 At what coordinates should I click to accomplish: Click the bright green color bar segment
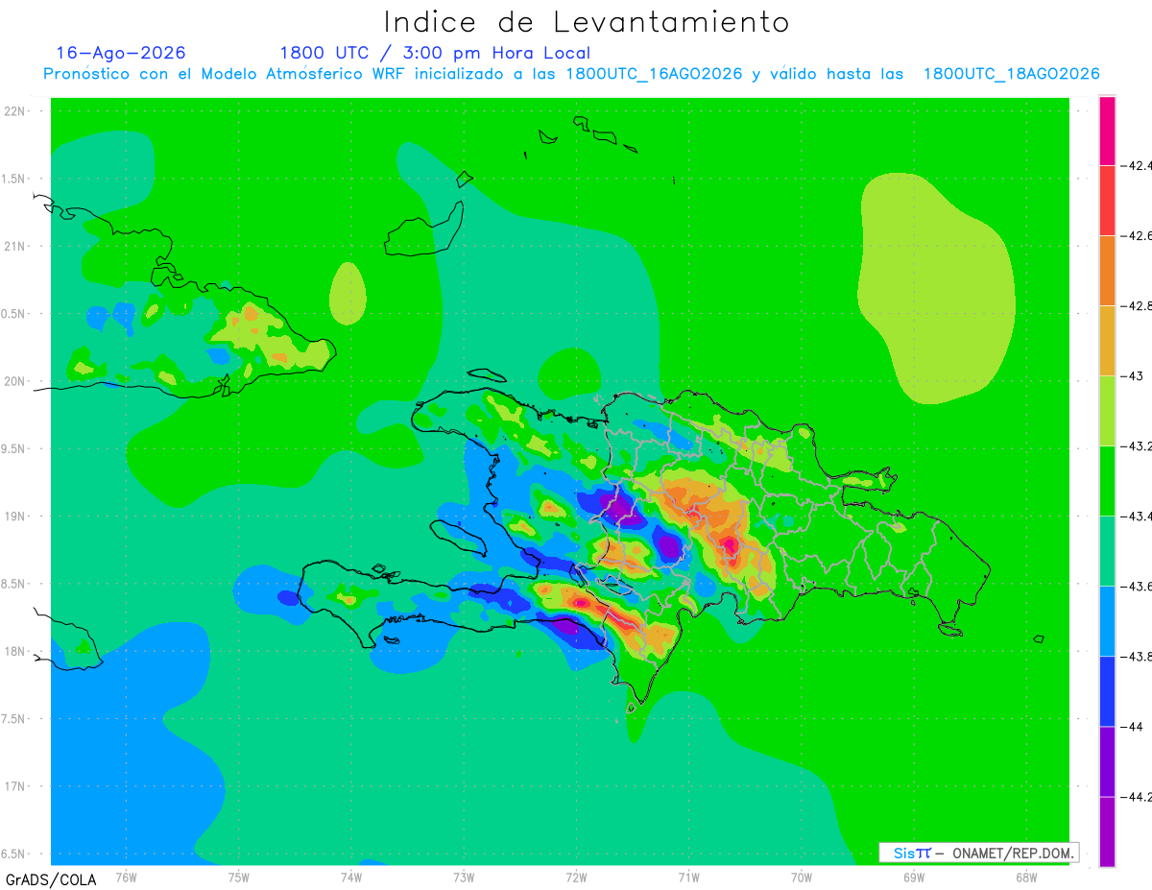[x=1107, y=481]
